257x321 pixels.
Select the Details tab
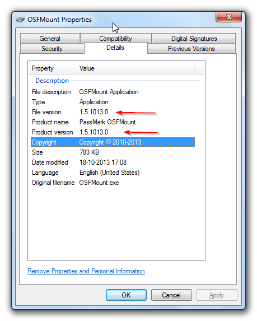tap(115, 48)
